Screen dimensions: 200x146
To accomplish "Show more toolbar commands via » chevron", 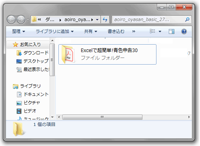I will (x=134, y=31).
